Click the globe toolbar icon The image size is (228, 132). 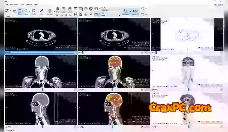[x=50, y=11]
